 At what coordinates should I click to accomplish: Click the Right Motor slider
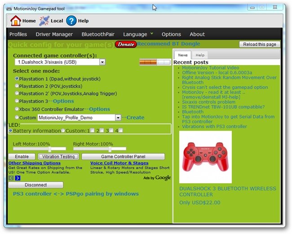(100, 149)
